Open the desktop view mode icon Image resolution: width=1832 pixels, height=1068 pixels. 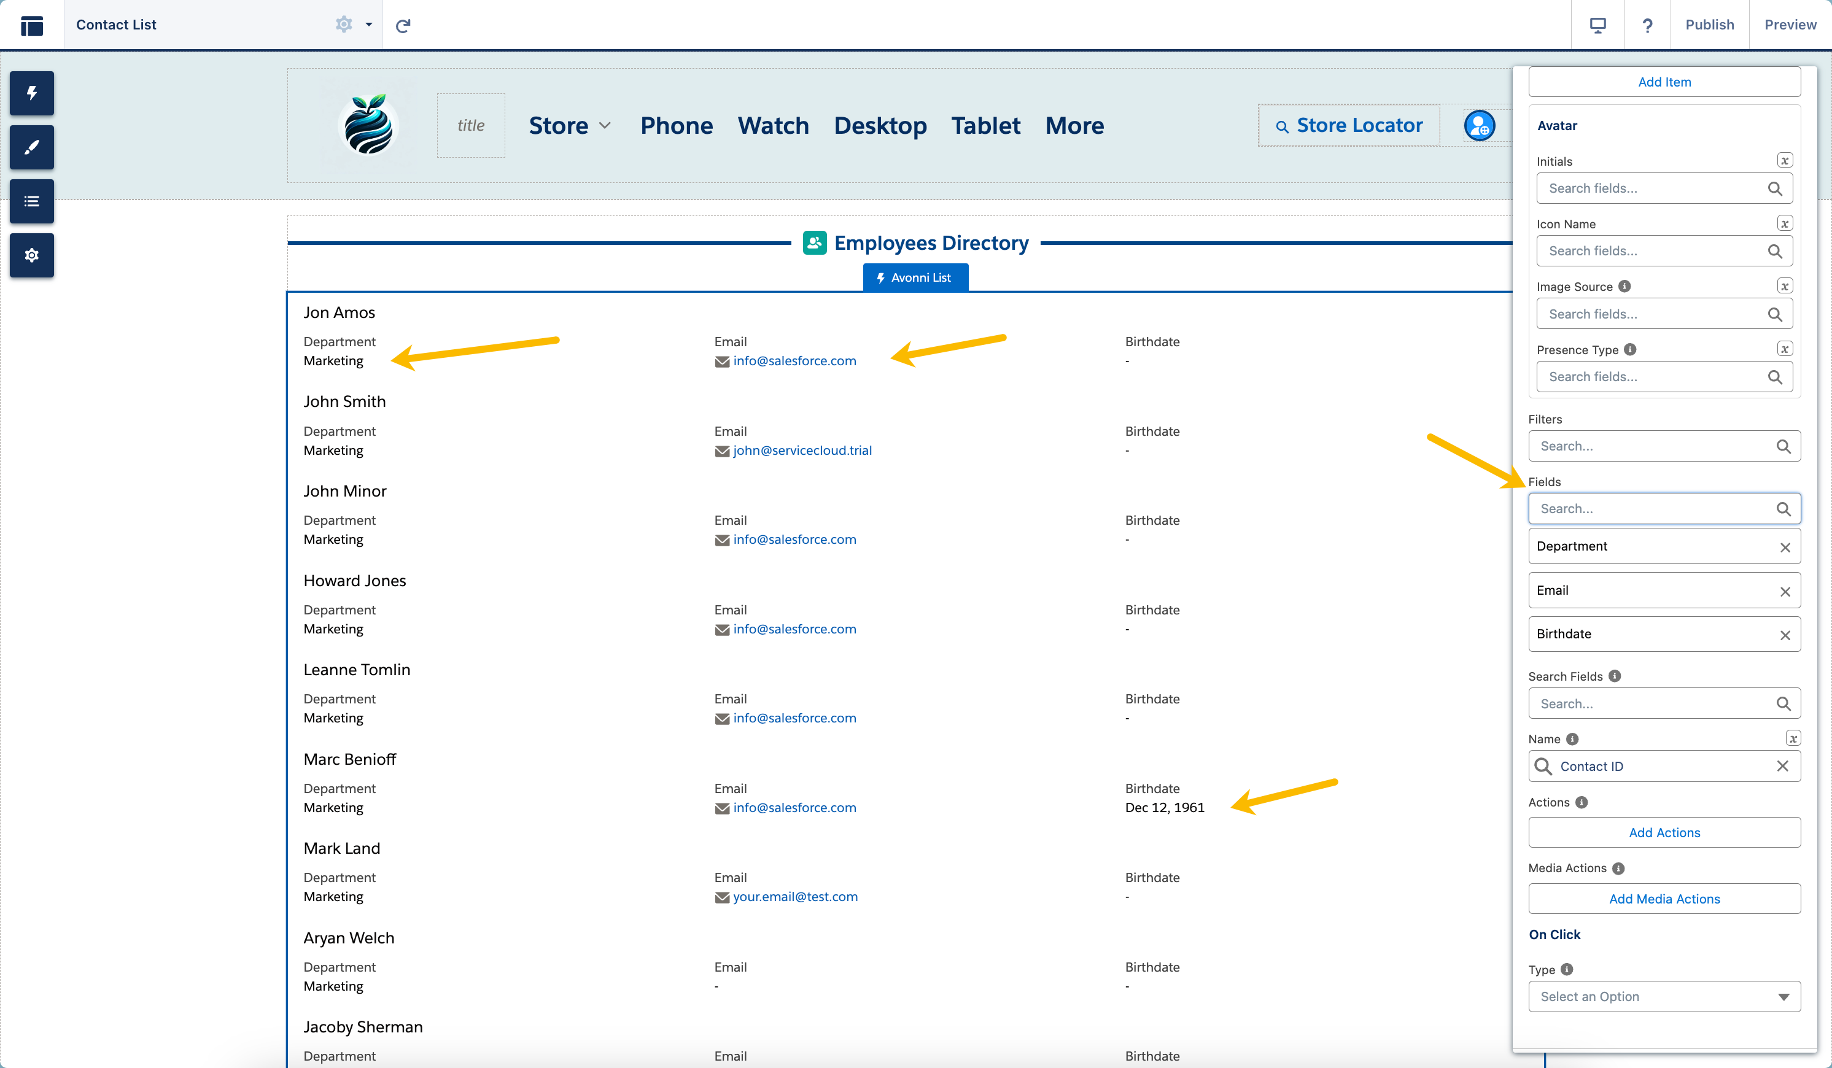pyautogui.click(x=1597, y=25)
